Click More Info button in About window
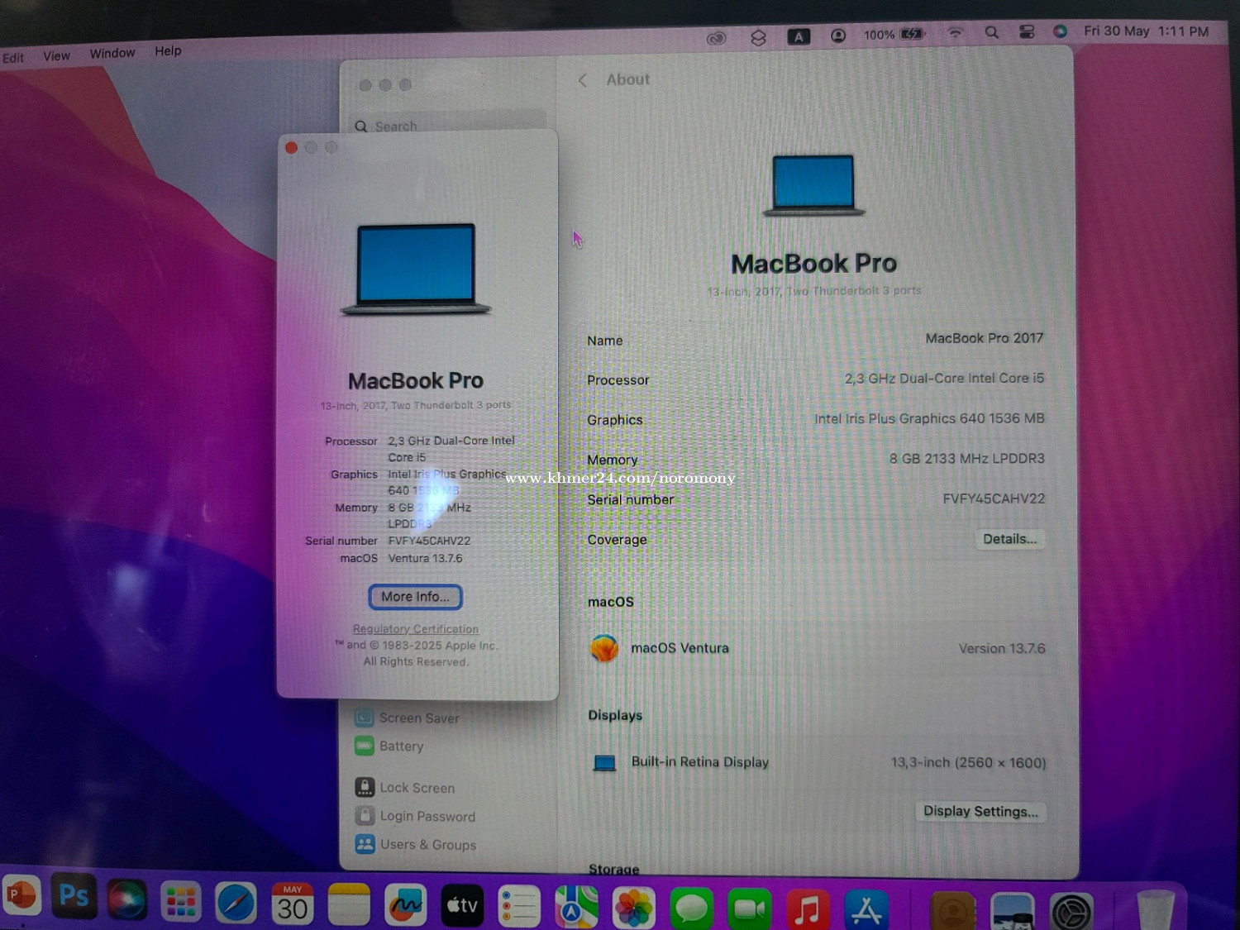The width and height of the screenshot is (1240, 930). point(415,597)
